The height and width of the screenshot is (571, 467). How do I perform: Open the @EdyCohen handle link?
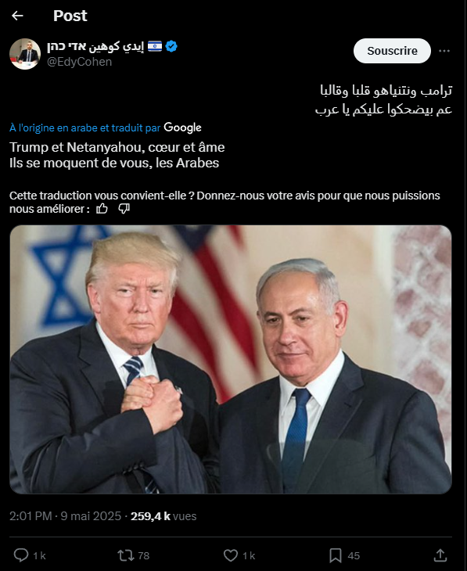coord(79,62)
